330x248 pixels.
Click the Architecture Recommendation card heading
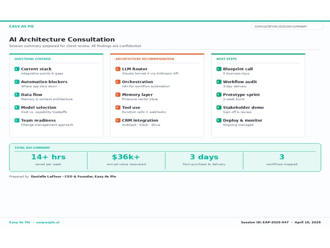pos(145,59)
